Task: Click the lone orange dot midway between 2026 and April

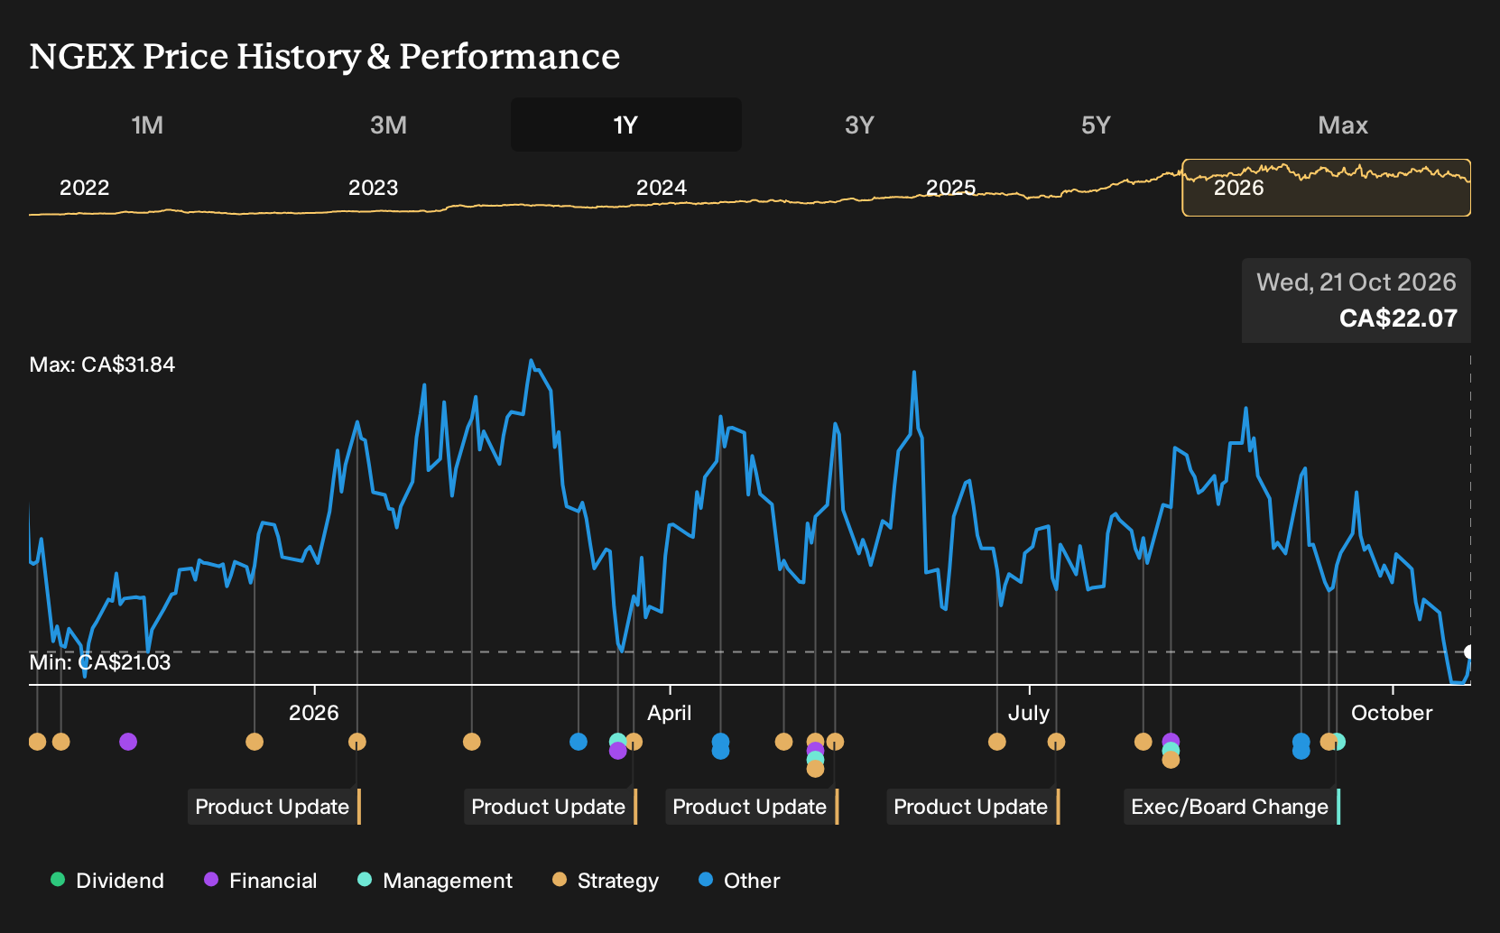Action: (x=471, y=742)
